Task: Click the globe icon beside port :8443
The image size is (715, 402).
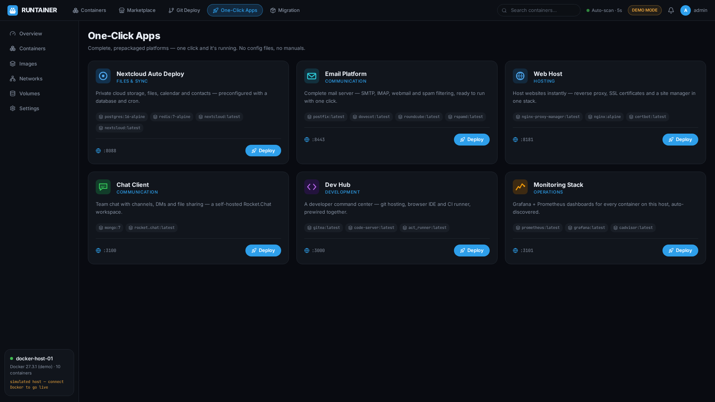Action: (x=307, y=140)
